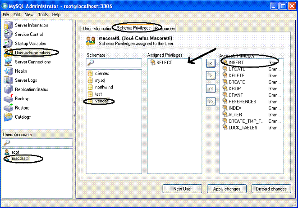This screenshot has height=208, width=298.
Task: Open Server Information icon in sidebar
Action: [9, 25]
